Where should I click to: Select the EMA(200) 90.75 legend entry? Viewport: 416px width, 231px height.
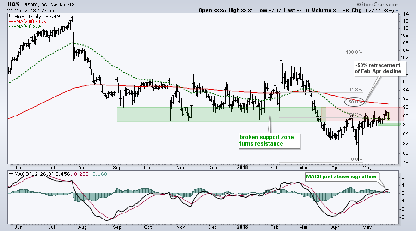pyautogui.click(x=27, y=21)
